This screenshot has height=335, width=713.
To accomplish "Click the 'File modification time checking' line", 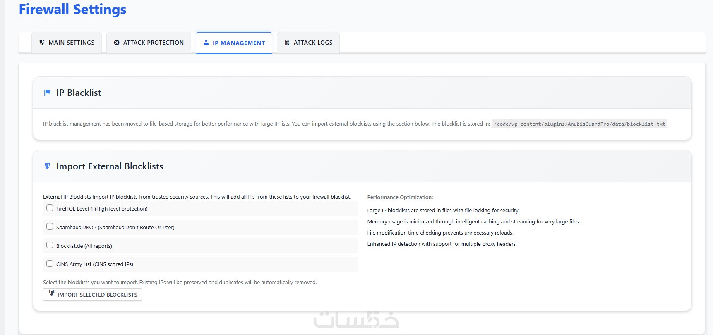I will coord(440,233).
